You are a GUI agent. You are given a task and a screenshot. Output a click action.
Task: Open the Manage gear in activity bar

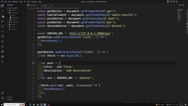(3, 98)
